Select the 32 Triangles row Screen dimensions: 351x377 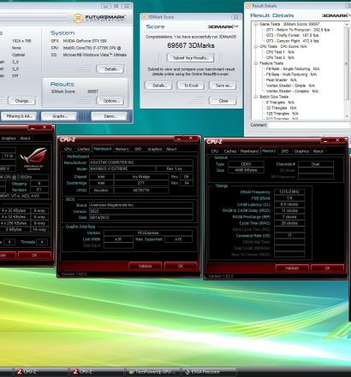click(281, 108)
